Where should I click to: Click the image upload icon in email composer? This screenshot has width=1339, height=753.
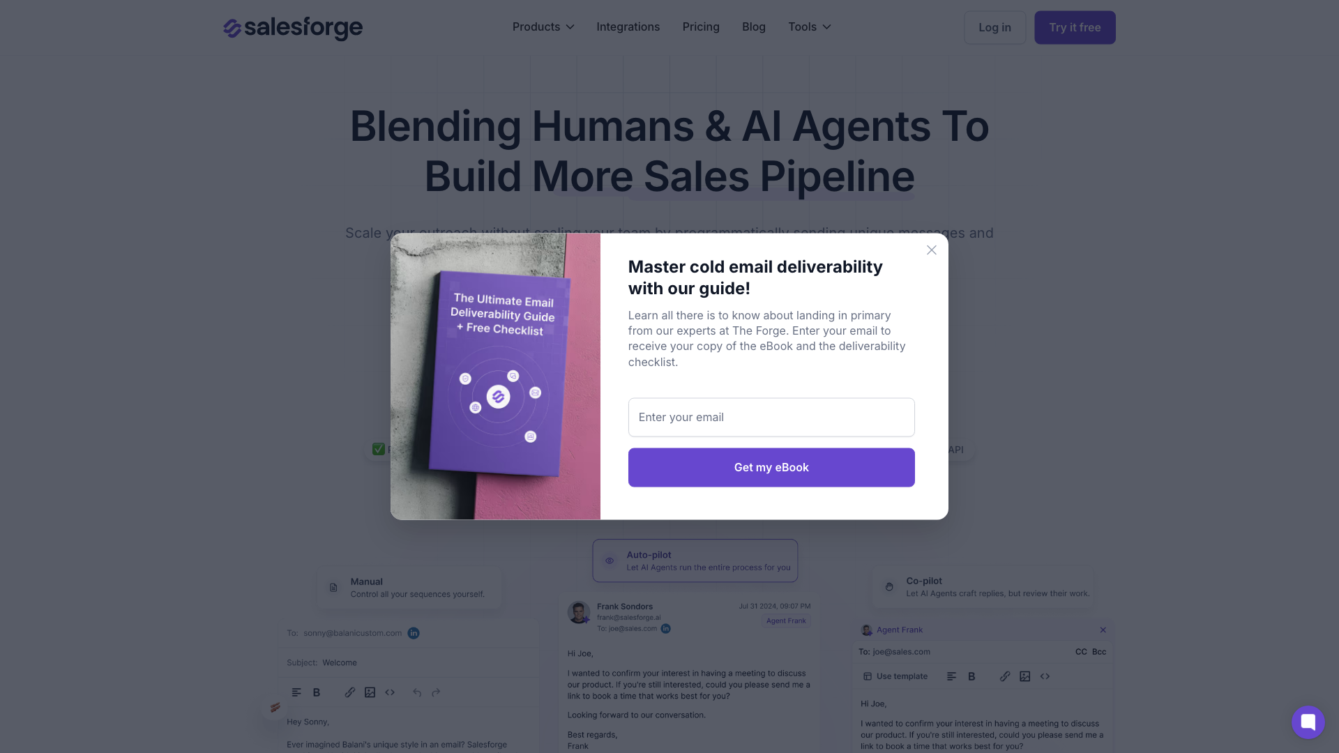370,692
